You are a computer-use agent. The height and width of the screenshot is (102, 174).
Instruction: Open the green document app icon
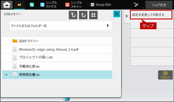pos(32,5)
